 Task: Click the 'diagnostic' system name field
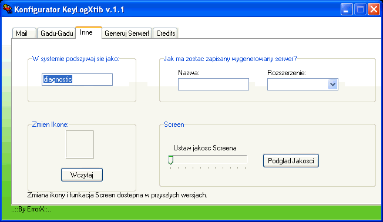tap(77, 79)
